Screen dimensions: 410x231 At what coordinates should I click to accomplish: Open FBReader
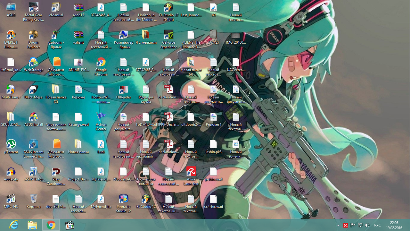(124, 92)
